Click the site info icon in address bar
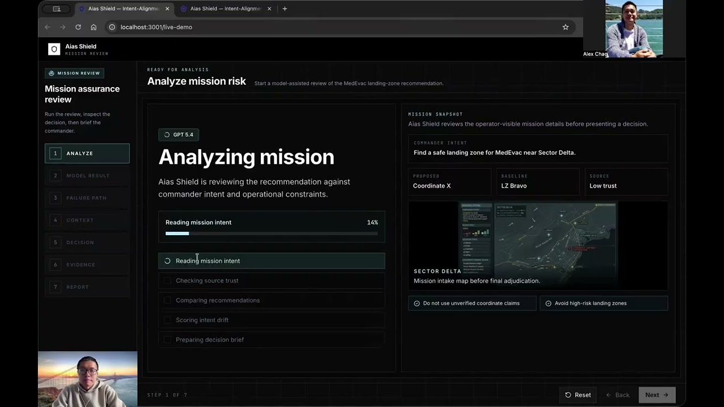724x407 pixels. tap(112, 27)
